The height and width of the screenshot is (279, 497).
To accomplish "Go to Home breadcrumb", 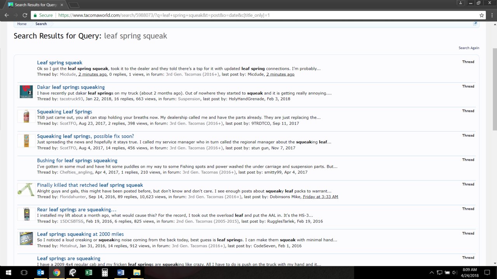I will tap(22, 24).
